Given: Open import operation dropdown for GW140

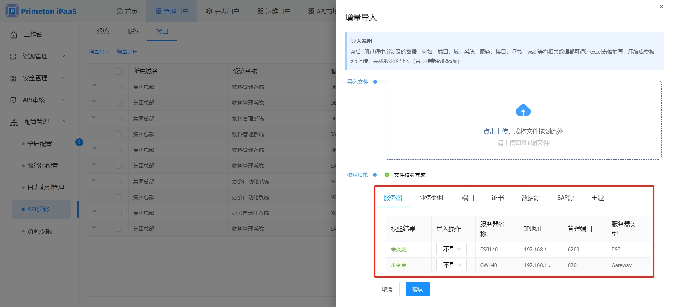Looking at the screenshot, I should pyautogui.click(x=451, y=265).
